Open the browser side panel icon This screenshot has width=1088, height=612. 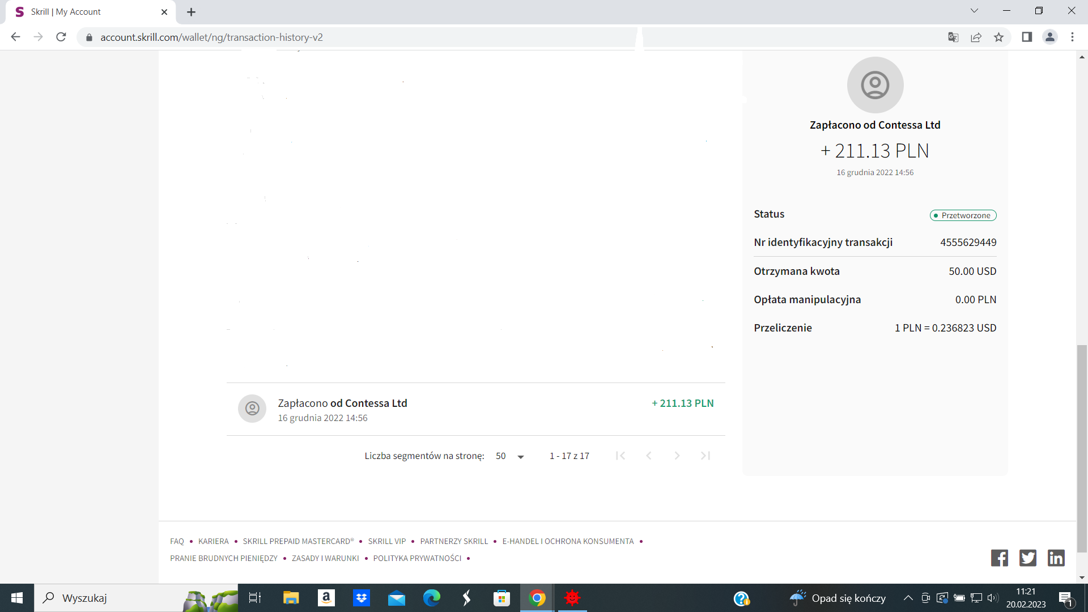pyautogui.click(x=1027, y=37)
